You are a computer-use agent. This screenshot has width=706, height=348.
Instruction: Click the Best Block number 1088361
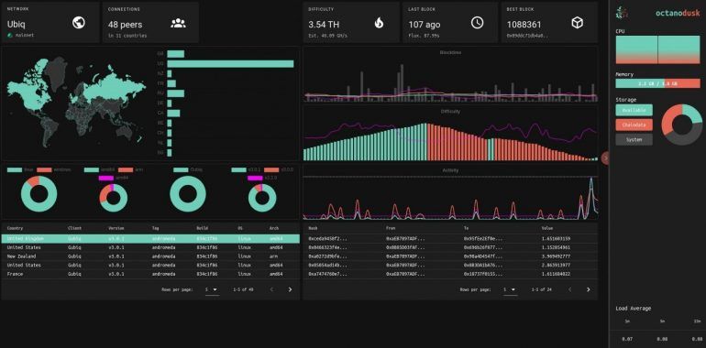point(524,25)
